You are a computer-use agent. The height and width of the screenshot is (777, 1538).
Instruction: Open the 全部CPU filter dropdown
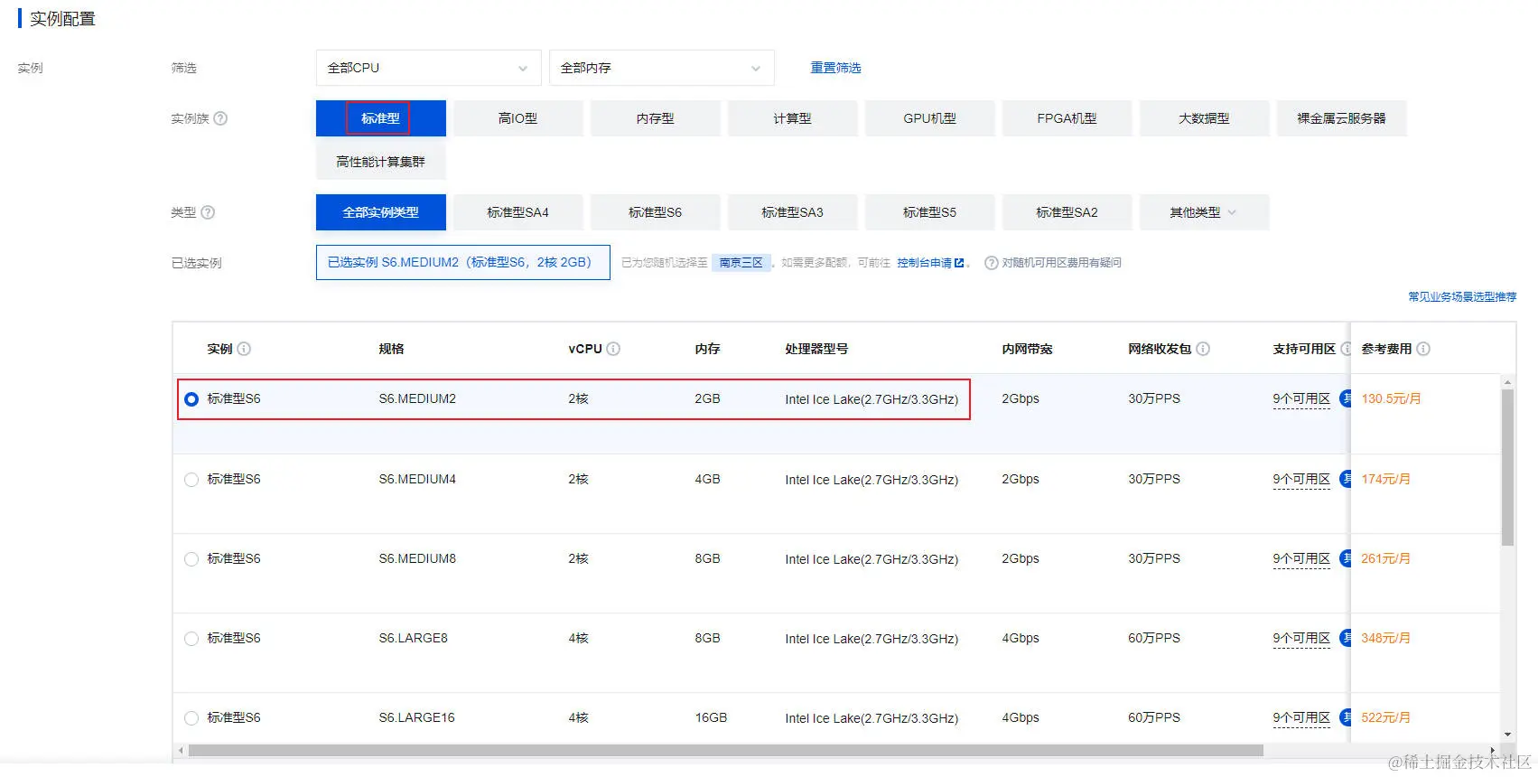tap(429, 68)
